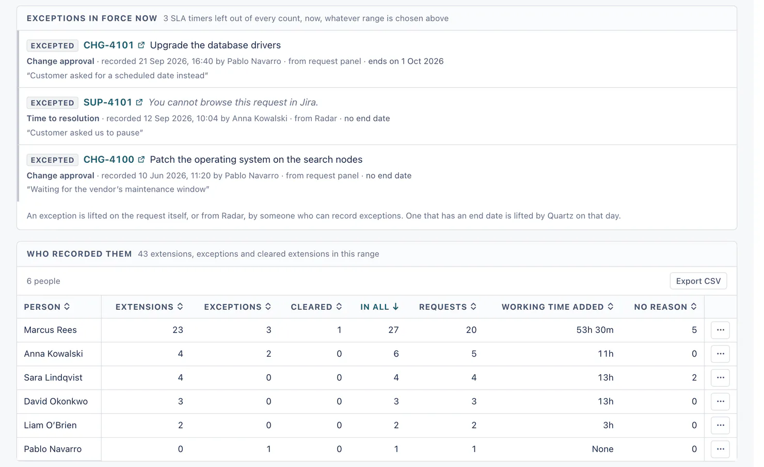Export the table with Export CSV

click(698, 281)
